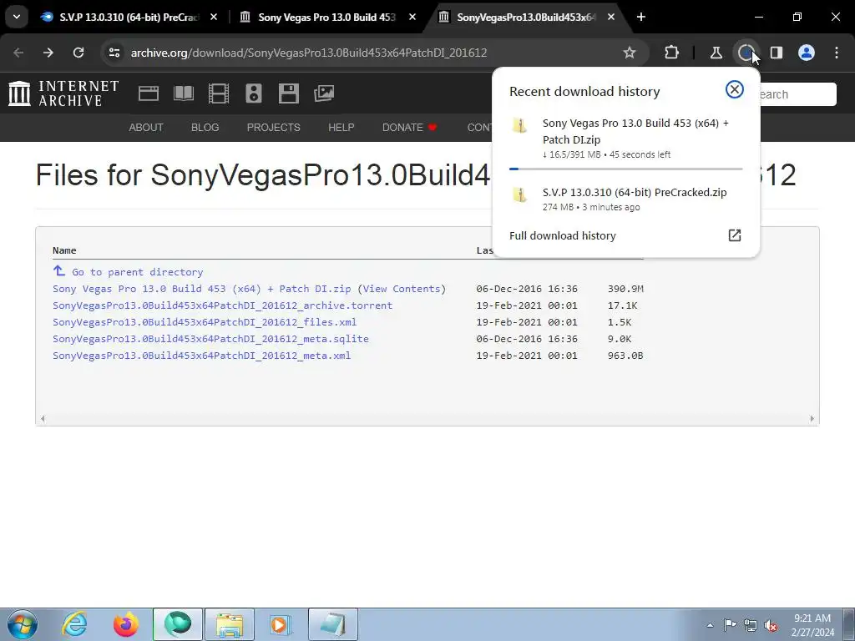Open the network tray icon
Screen dimensions: 855x641
click(x=751, y=625)
